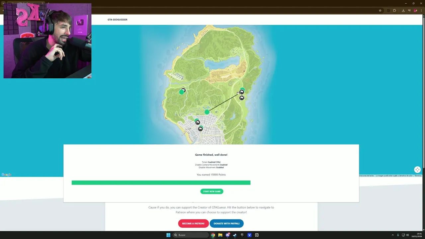Screen dimensions: 425x239
Task: Click DONATE WITH PAYPAL button
Action: [226, 223]
